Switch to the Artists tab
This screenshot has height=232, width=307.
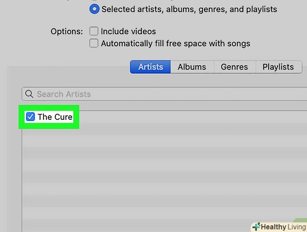(151, 67)
